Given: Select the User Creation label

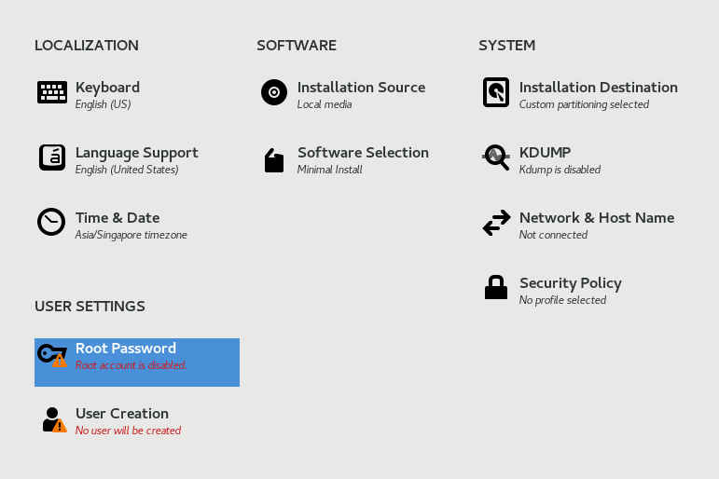Looking at the screenshot, I should (122, 414).
